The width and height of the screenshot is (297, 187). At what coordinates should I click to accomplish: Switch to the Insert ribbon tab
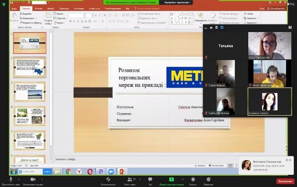[39, 8]
